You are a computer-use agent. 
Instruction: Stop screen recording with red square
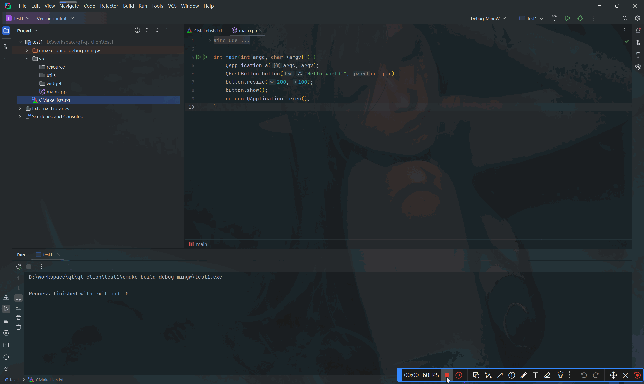pyautogui.click(x=447, y=375)
